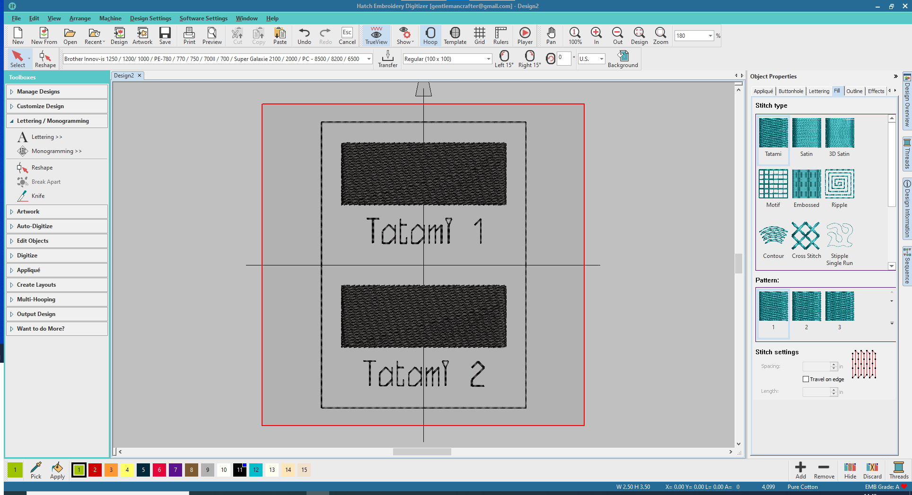Open the Design Settings menu
Screen dimensions: 912x495
click(150, 18)
